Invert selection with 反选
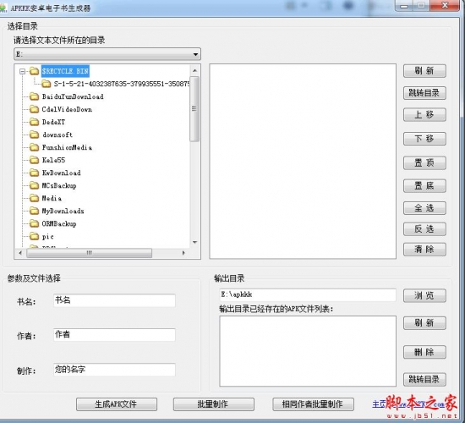 click(x=424, y=229)
